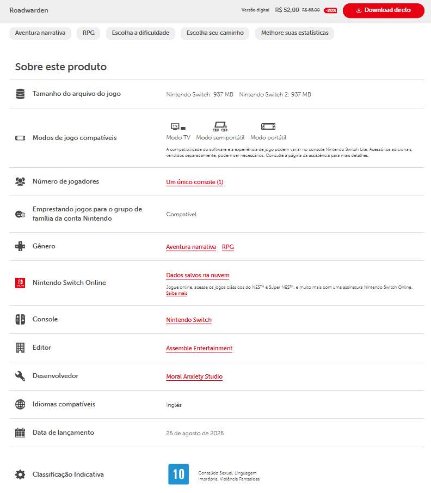
Task: Click the age rating 10 badge
Action: pyautogui.click(x=178, y=474)
